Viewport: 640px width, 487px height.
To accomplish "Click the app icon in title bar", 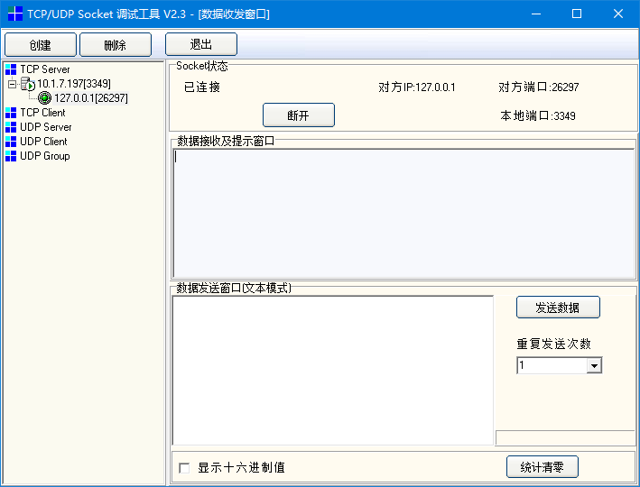I will point(15,14).
